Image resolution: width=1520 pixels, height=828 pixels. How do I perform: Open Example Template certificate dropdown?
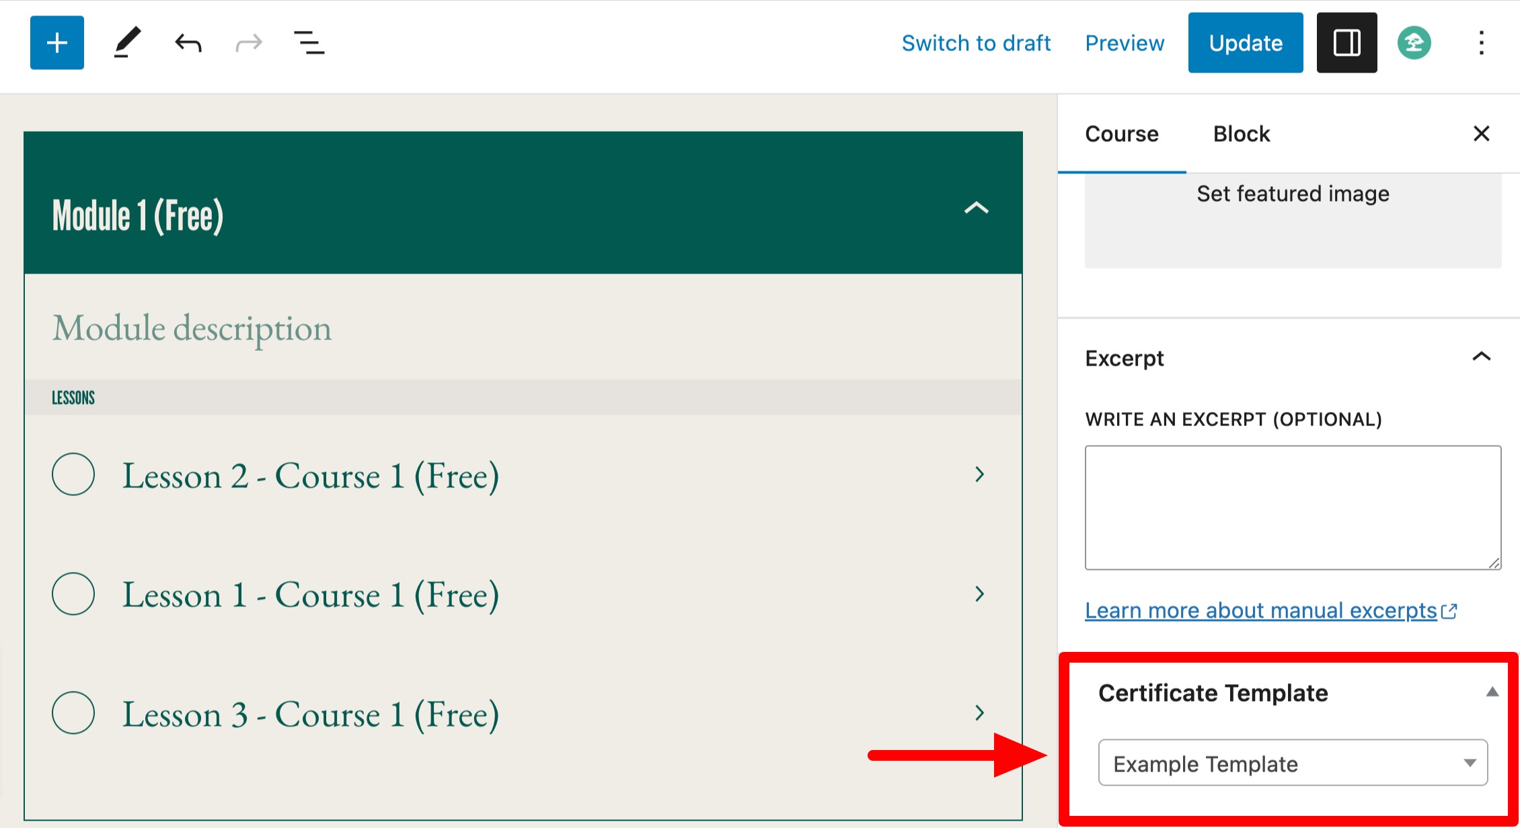coord(1292,763)
